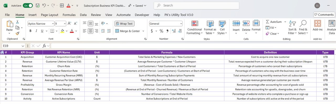336x104 pixels.
Task: Click the Format as Table icon
Action: pyautogui.click(x=210, y=28)
